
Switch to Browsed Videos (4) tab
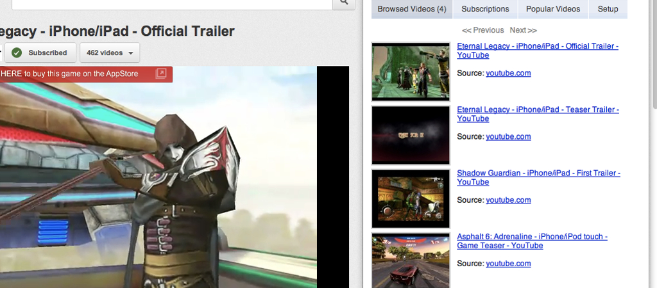(x=412, y=9)
